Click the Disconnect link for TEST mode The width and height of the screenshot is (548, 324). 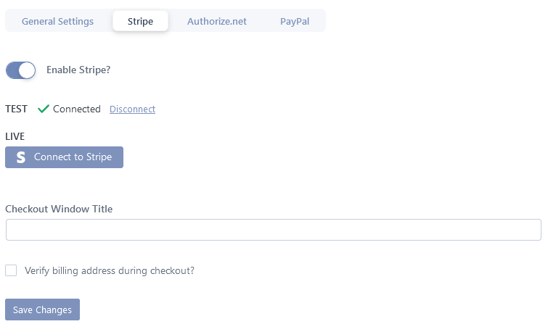132,109
